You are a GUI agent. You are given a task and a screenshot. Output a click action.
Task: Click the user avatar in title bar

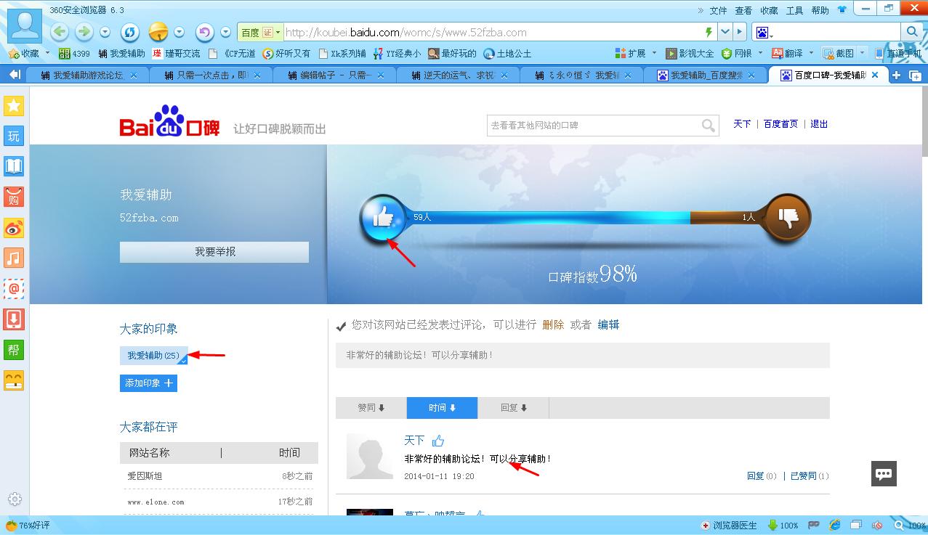[x=25, y=25]
